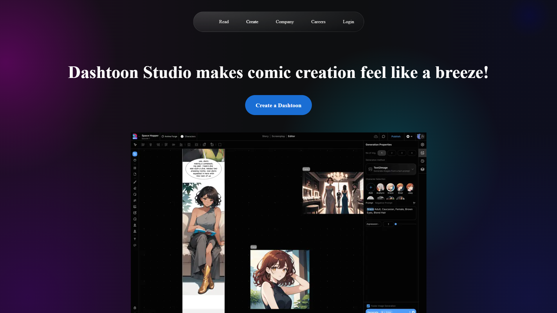Click the rotate right icon in top toolbar
The height and width of the screenshot is (313, 557).
[x=204, y=145]
